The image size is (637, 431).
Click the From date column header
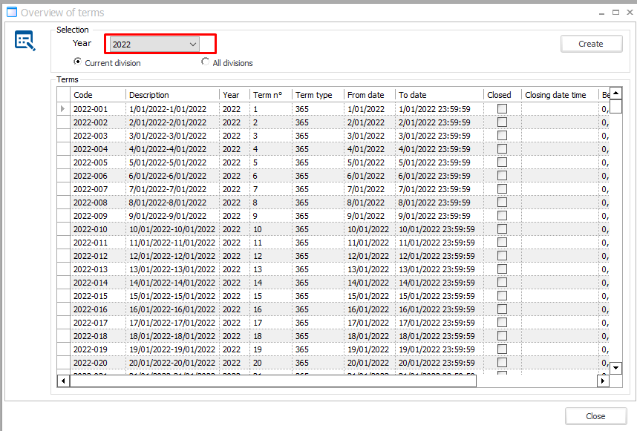pos(369,95)
